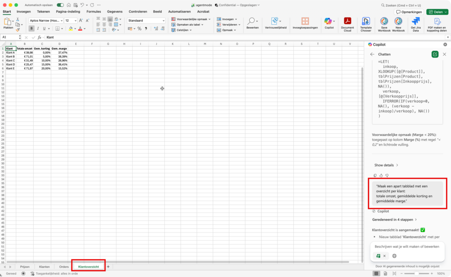
Task: Click the Document Cloud icon in ribbon
Action: click(x=347, y=21)
